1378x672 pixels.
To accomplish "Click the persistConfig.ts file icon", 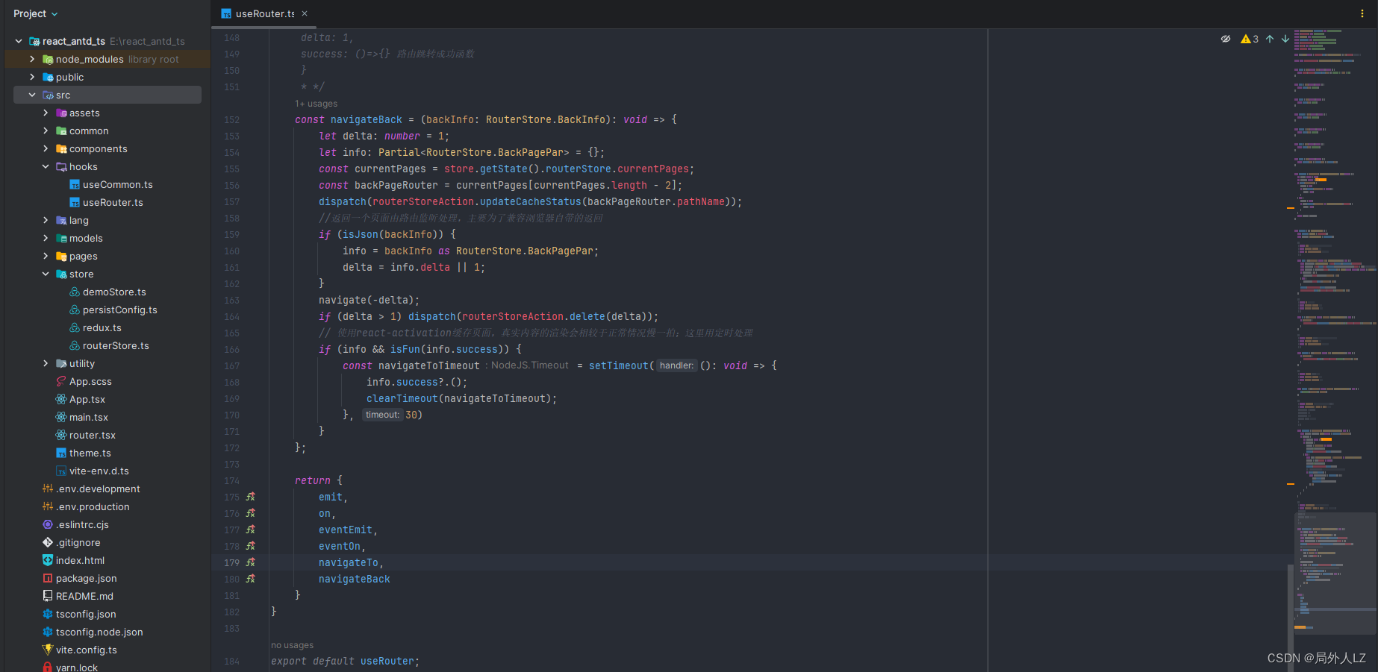I will (x=75, y=310).
